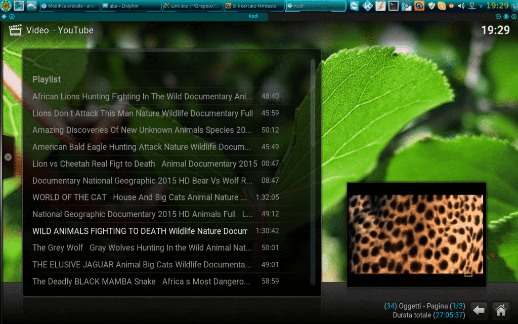Screen dimensions: 518x324
Task: Play 'Lions Don t Attack This Man' video
Action: click(x=165, y=113)
